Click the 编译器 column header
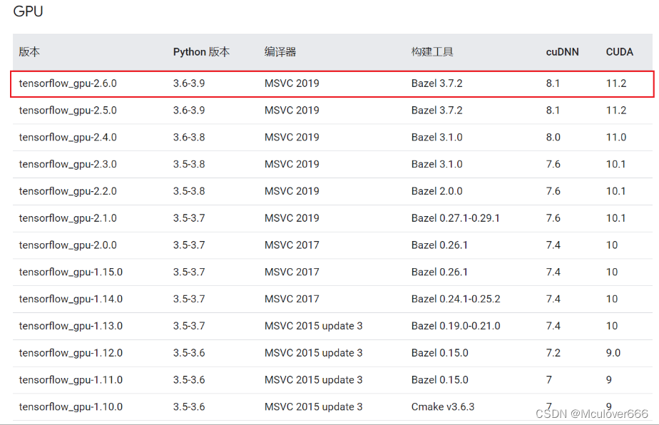 point(280,52)
